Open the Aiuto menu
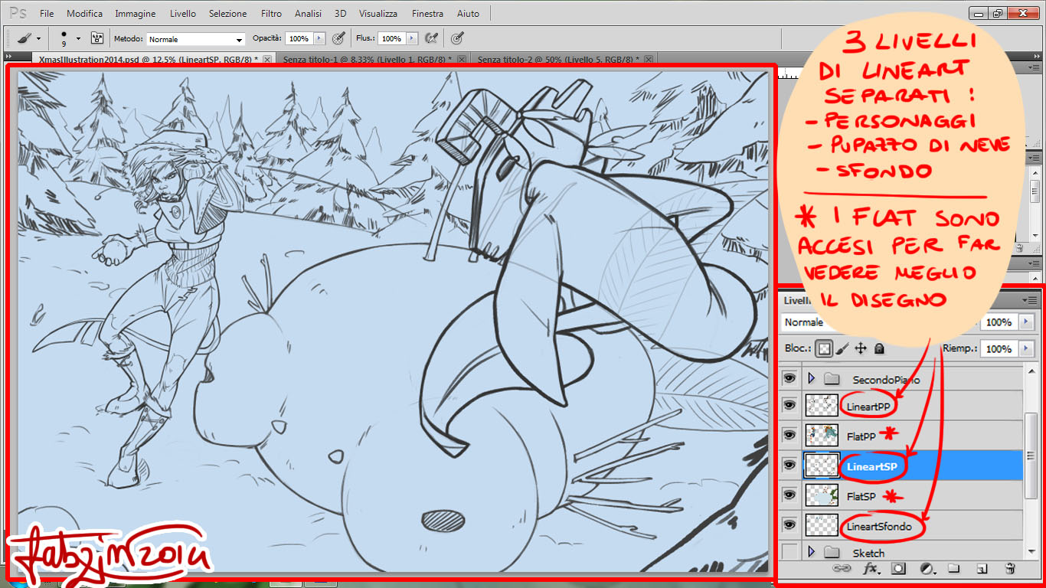This screenshot has width=1046, height=588. (x=468, y=14)
